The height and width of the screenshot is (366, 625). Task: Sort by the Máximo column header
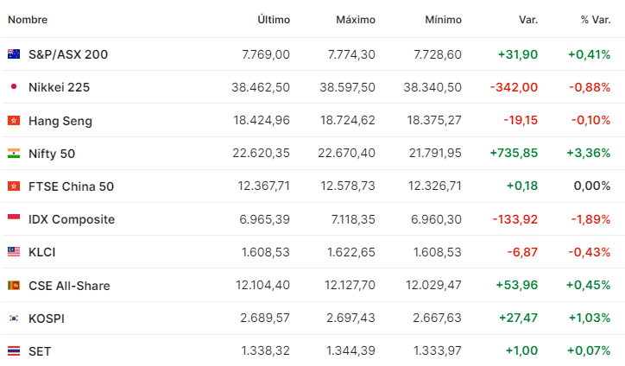(355, 19)
